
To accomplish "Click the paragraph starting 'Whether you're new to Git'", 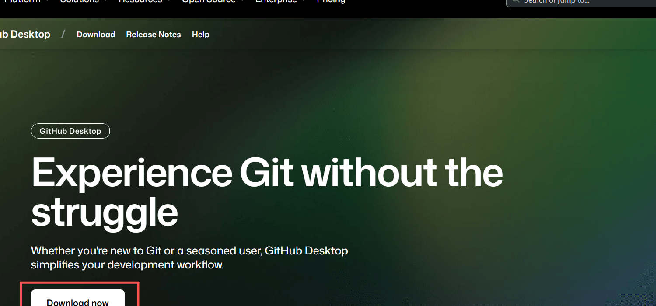I will (x=189, y=258).
